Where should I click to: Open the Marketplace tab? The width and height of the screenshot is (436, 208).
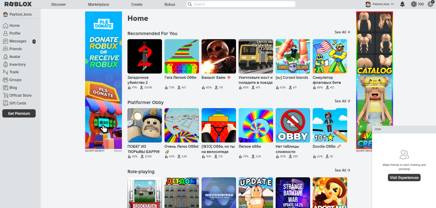[98, 4]
